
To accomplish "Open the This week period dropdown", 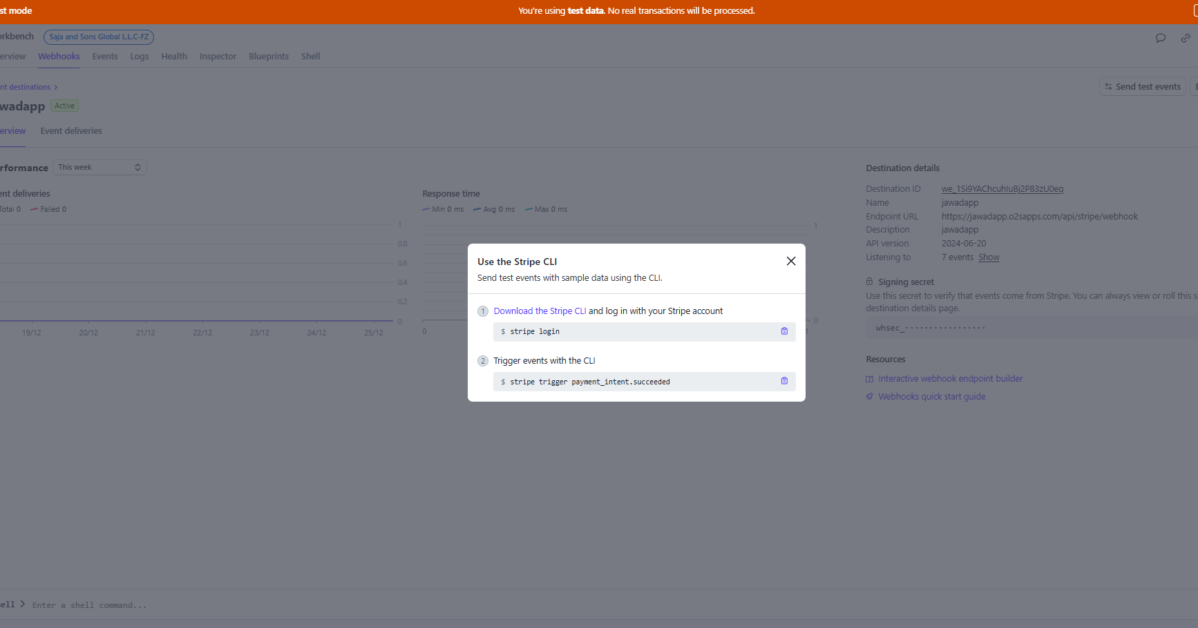I will 99,167.
